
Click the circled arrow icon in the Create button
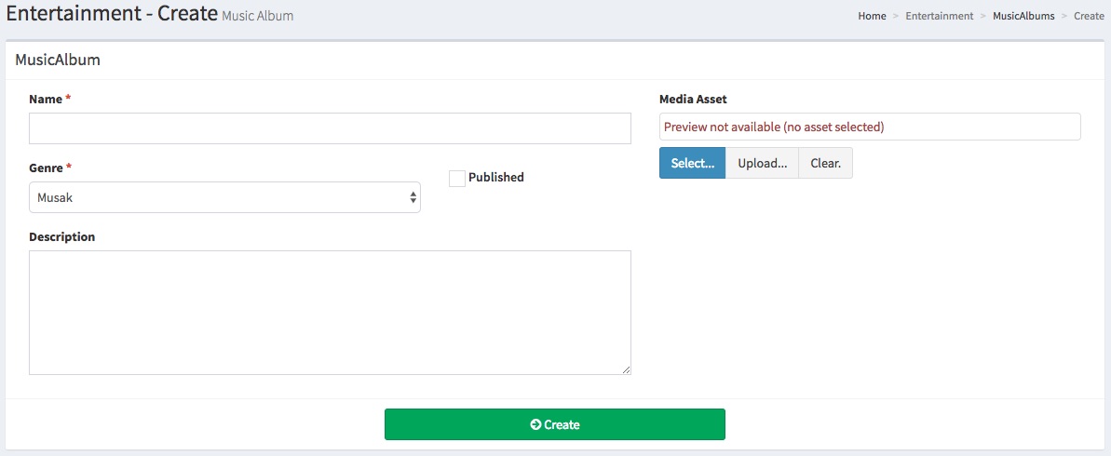(535, 424)
